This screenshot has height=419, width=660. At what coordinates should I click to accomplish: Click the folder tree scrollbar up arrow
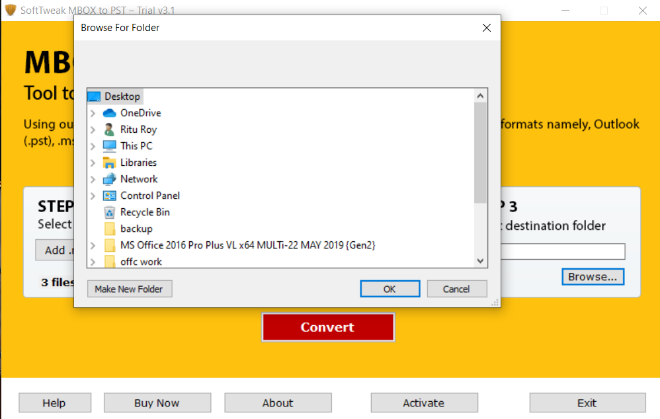[x=480, y=96]
